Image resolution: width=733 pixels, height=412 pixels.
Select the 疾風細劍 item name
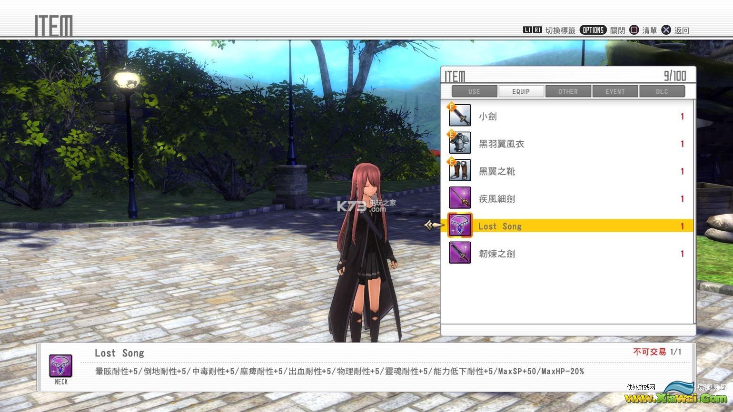497,199
